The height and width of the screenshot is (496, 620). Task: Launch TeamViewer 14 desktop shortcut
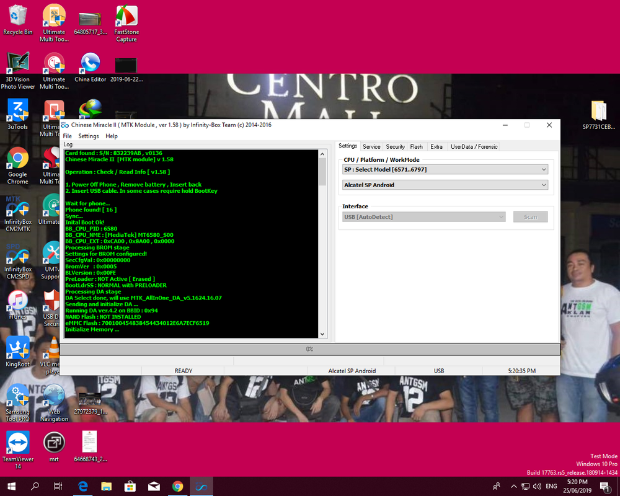(18, 450)
